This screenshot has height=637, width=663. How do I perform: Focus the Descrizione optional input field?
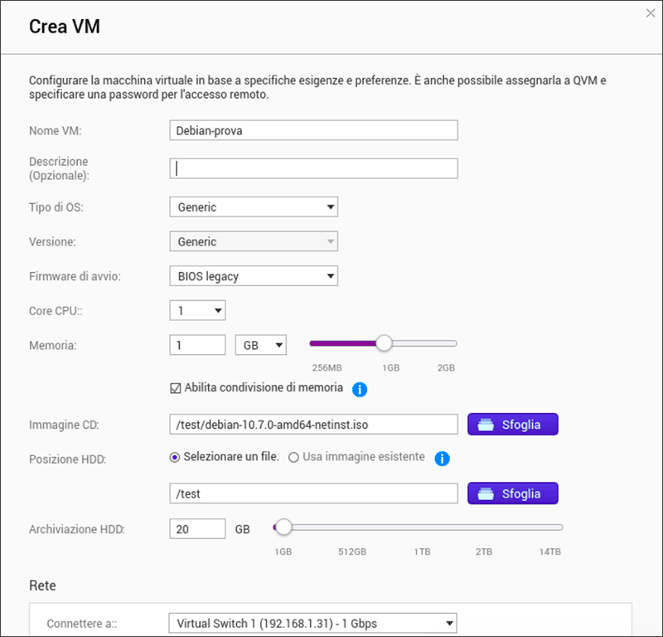point(314,168)
